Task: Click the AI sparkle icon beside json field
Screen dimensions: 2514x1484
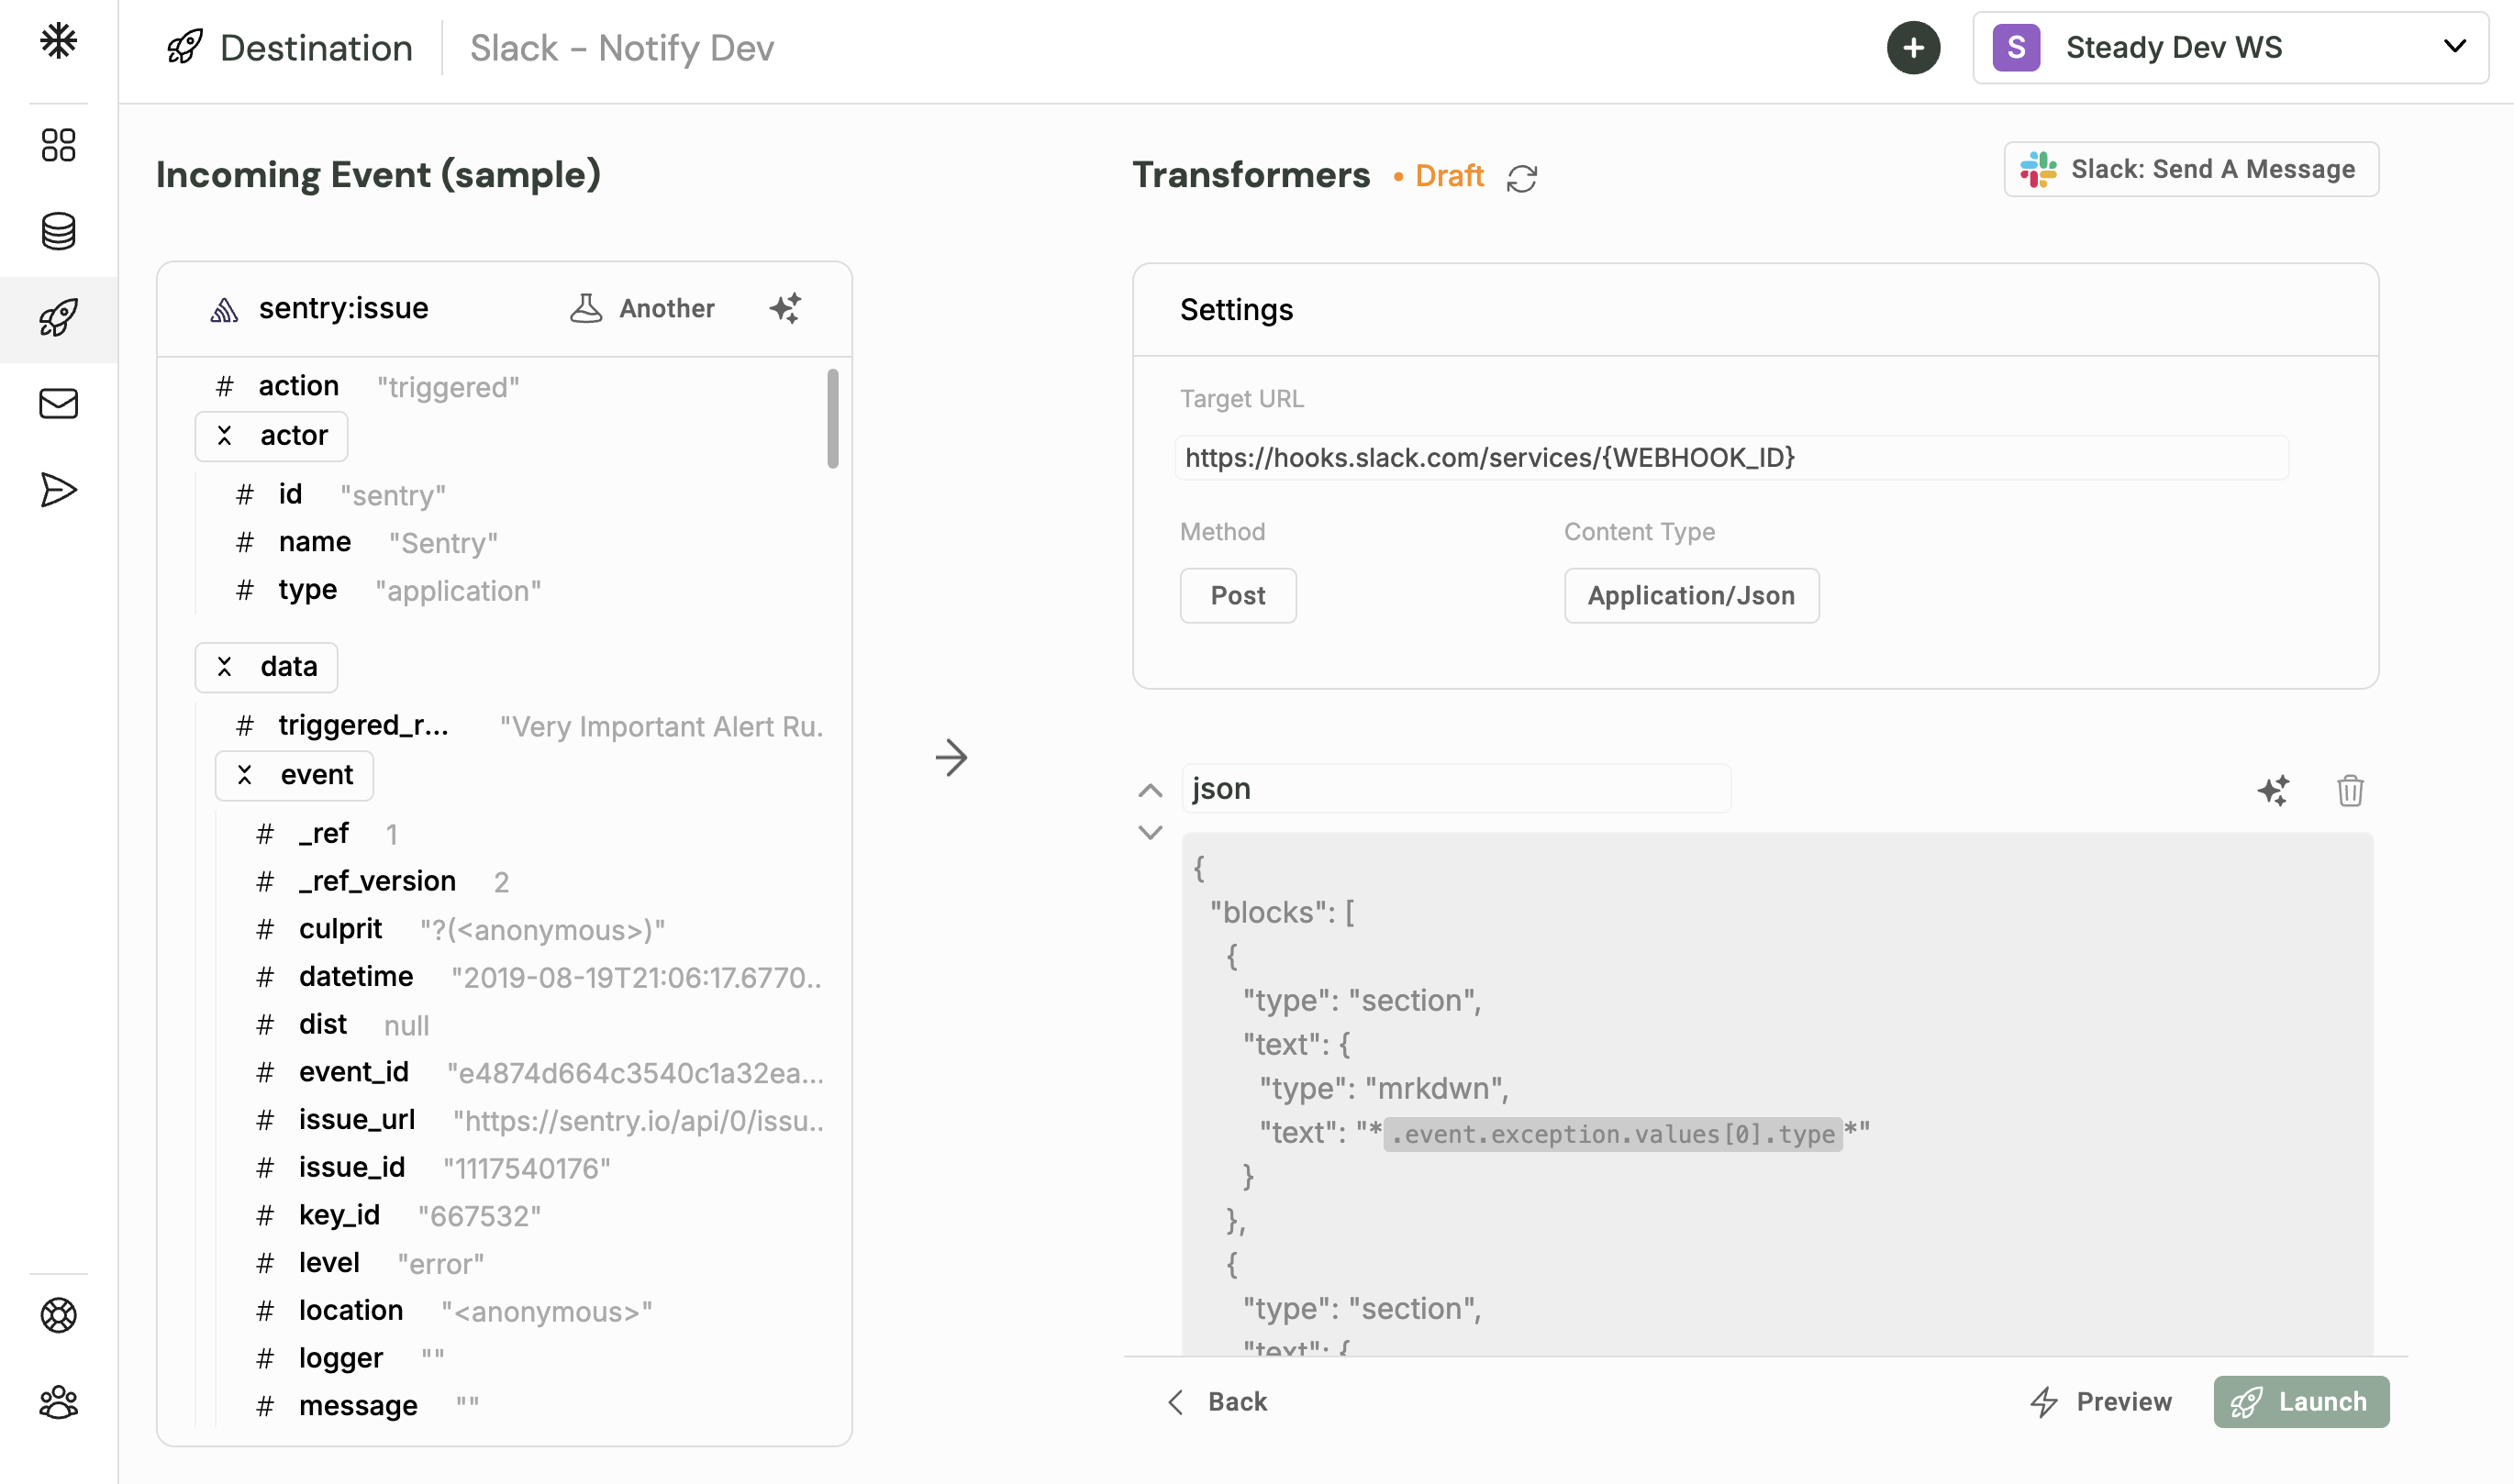Action: coord(2273,790)
